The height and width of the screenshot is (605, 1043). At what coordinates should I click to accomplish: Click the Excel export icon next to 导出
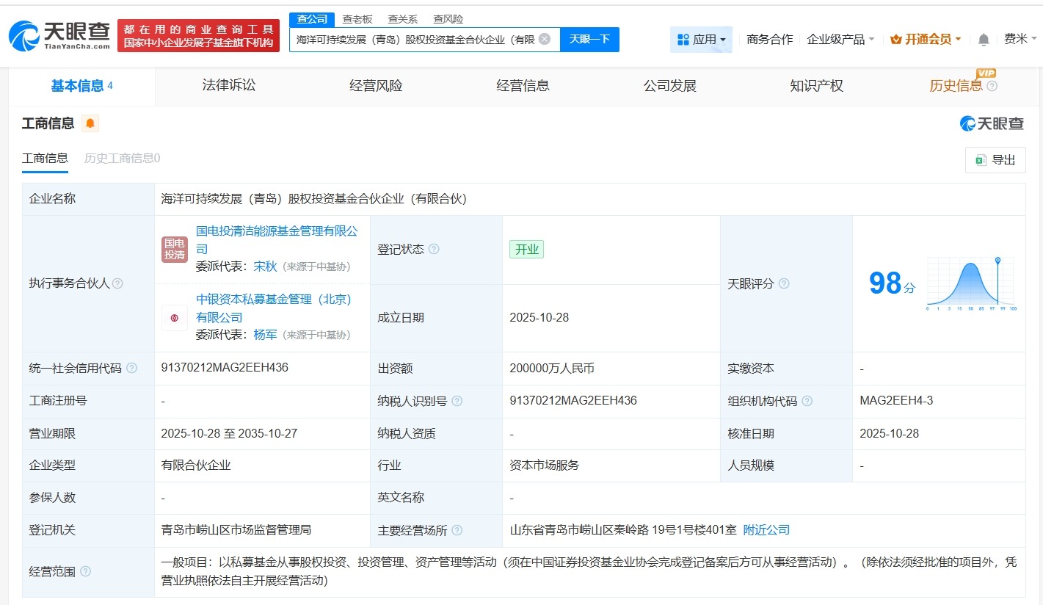coord(980,159)
